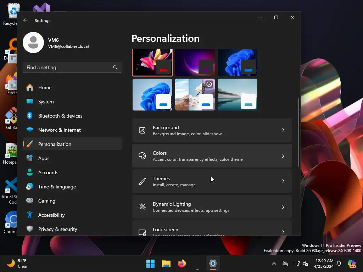Open Bluetooth & devices settings
Image resolution: width=363 pixels, height=272 pixels.
click(x=72, y=116)
